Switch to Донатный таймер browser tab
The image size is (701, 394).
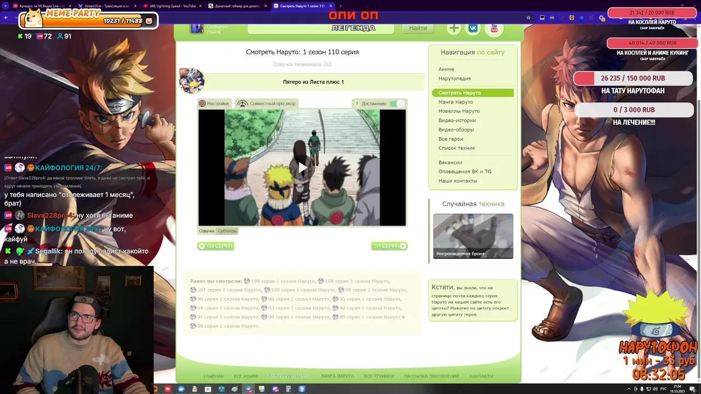[x=238, y=6]
